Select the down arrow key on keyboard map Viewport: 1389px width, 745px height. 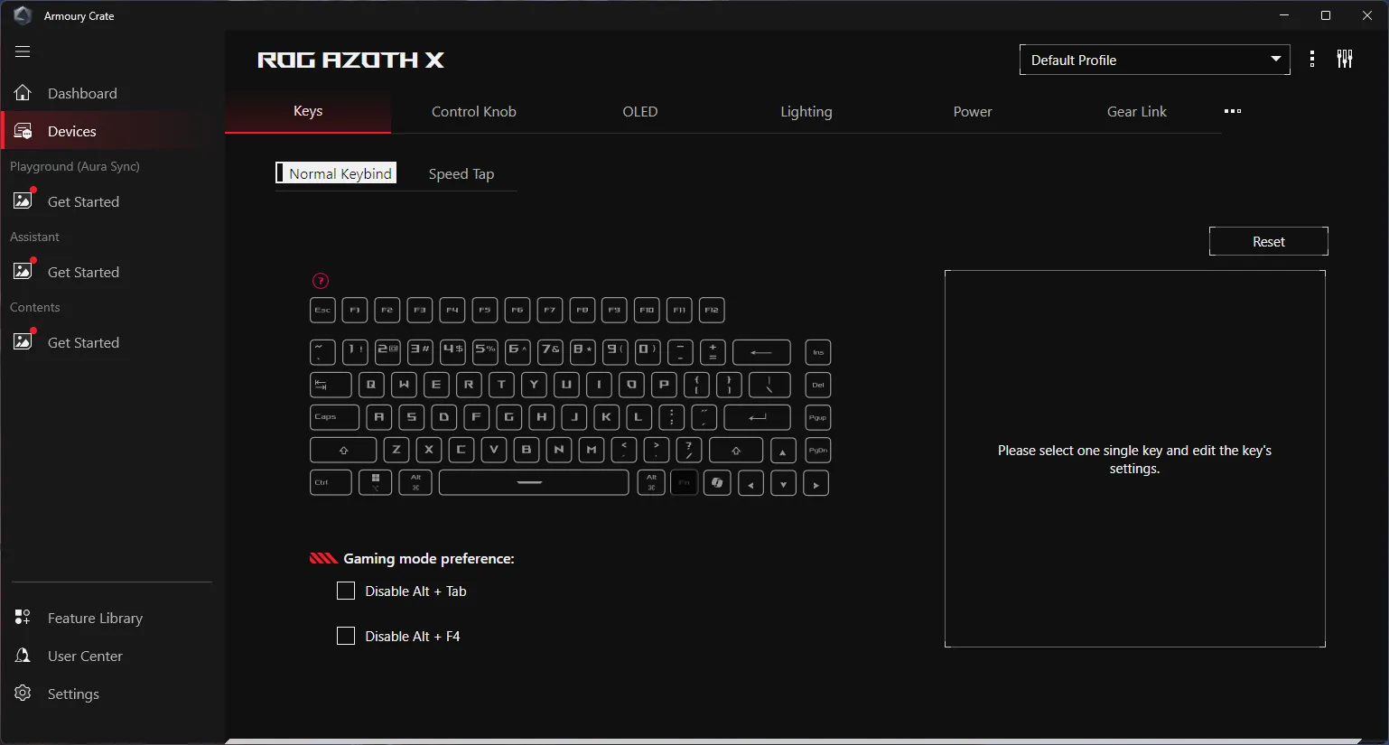783,482
